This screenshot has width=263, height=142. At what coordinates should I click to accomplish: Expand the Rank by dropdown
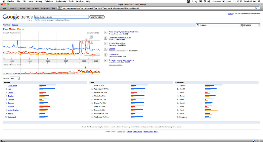point(15,78)
